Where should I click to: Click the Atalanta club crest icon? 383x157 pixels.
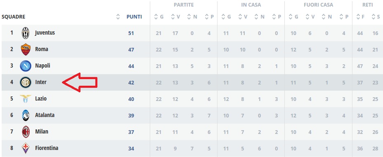click(x=26, y=115)
